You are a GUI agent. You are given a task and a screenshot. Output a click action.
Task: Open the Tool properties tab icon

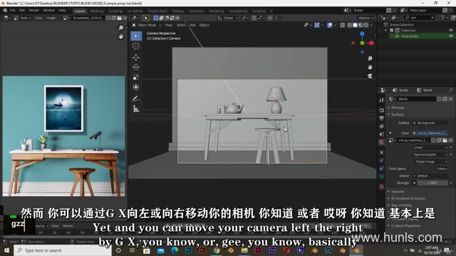tap(381, 100)
